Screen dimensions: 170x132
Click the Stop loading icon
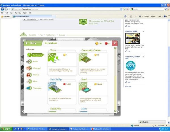(x=128, y=9)
